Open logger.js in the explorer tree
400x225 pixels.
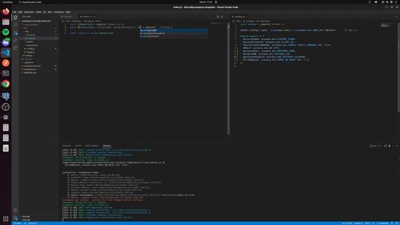point(31,52)
